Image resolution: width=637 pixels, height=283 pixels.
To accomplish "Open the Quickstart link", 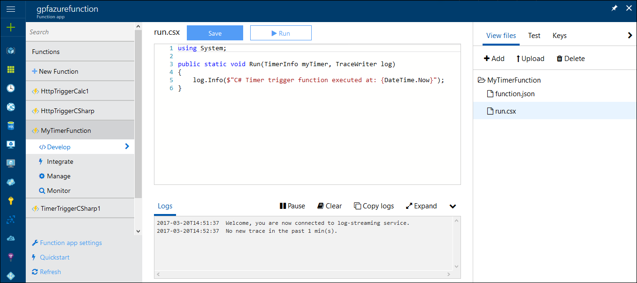I will (x=51, y=257).
